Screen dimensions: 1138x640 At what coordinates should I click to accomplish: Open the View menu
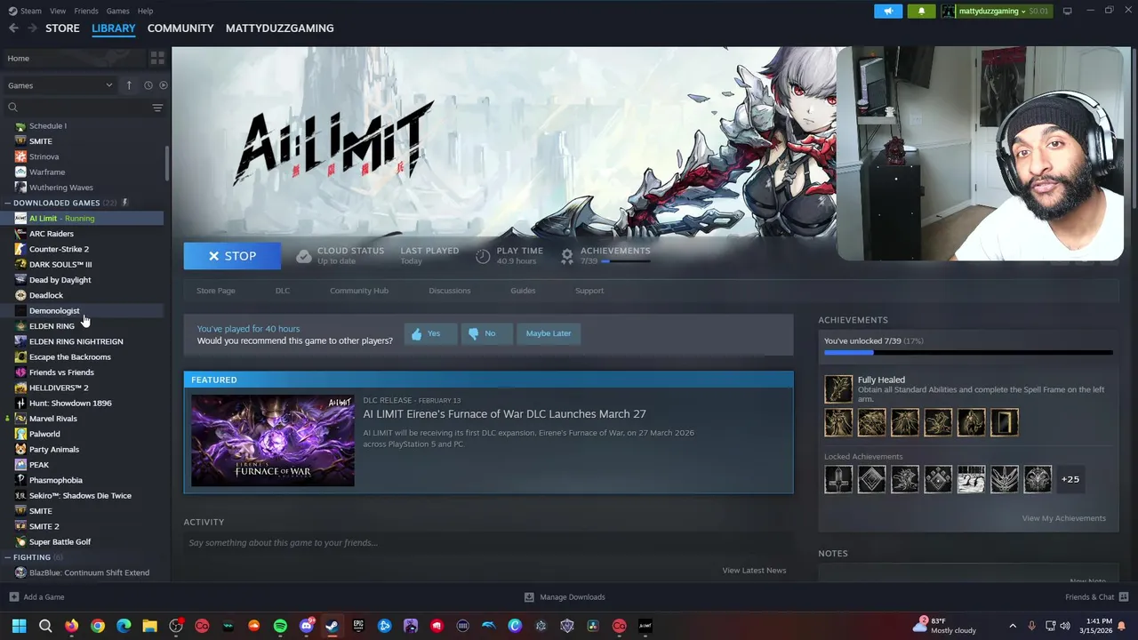click(58, 11)
